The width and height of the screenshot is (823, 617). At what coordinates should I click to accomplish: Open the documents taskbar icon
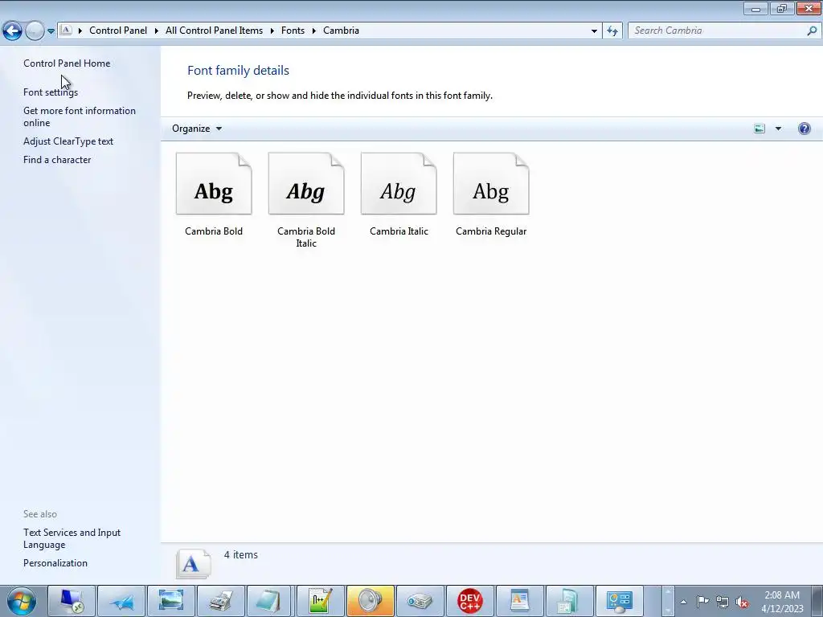(570, 601)
